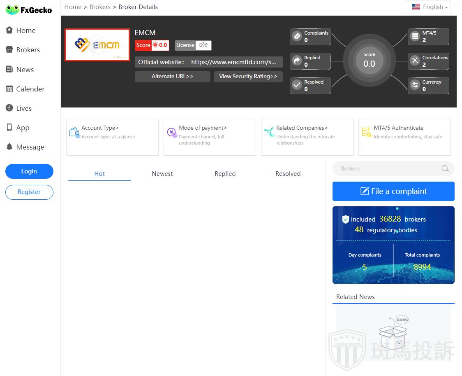Click the search magnifier icon in Brokers field
This screenshot has height=376, width=462.
(445, 168)
